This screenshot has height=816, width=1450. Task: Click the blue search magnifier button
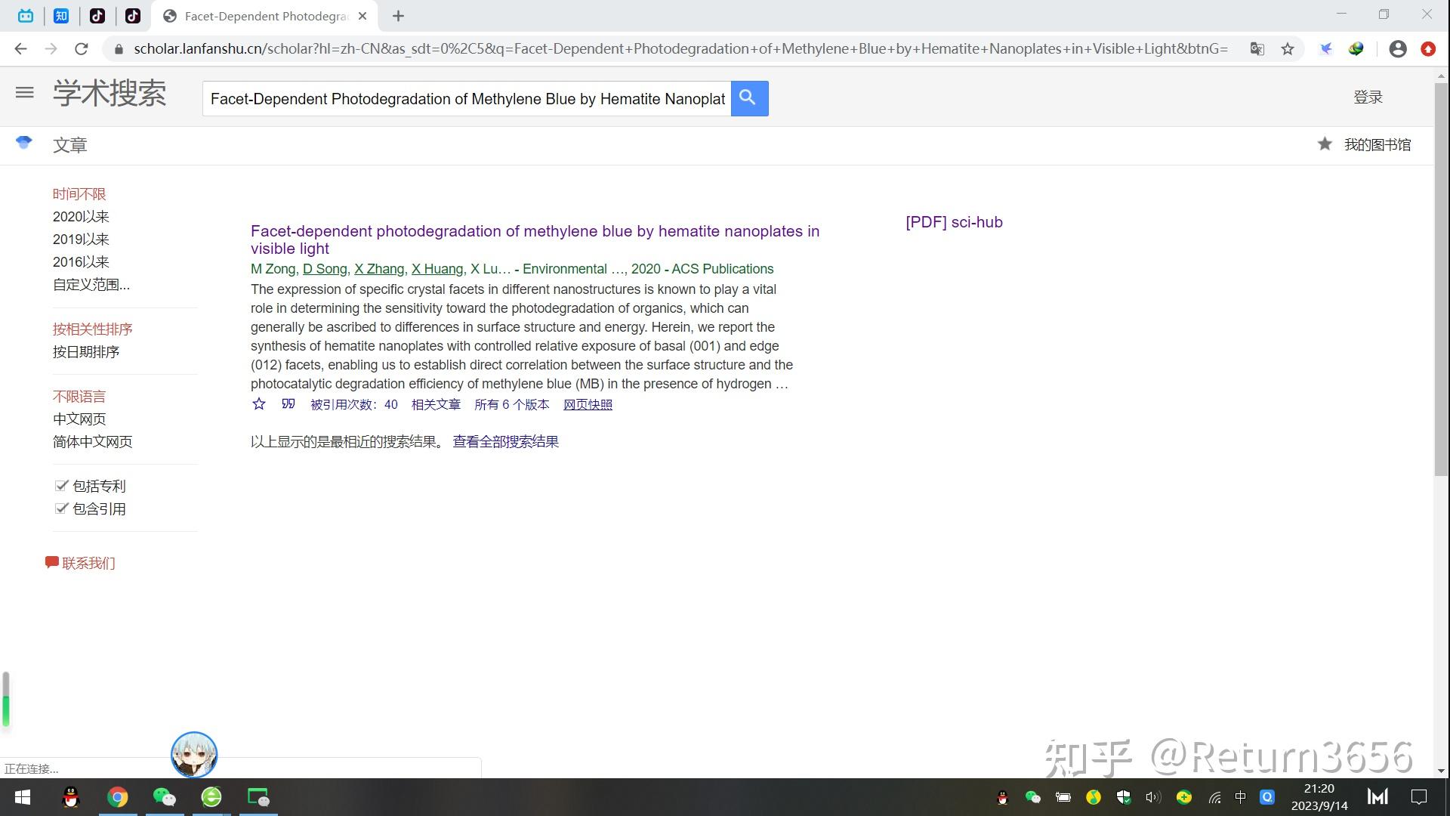pos(748,98)
